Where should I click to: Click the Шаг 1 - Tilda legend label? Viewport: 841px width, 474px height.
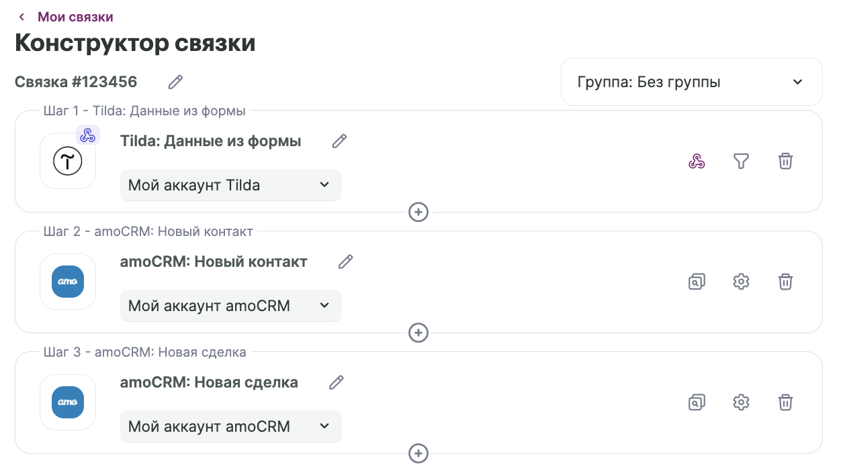click(144, 111)
